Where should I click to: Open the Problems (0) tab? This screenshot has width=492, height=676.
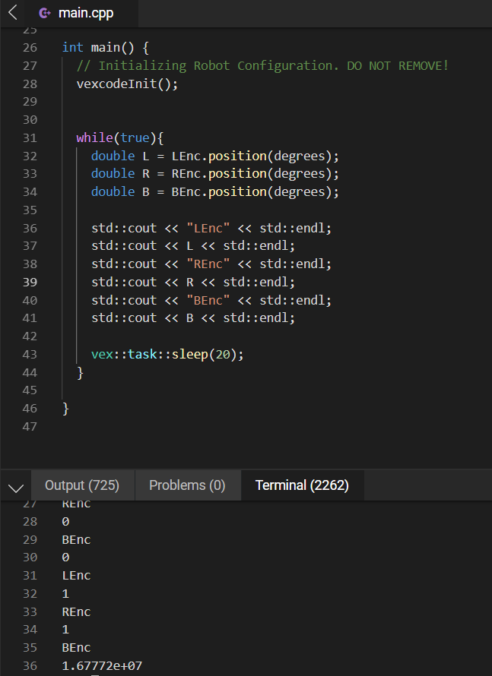(x=187, y=485)
